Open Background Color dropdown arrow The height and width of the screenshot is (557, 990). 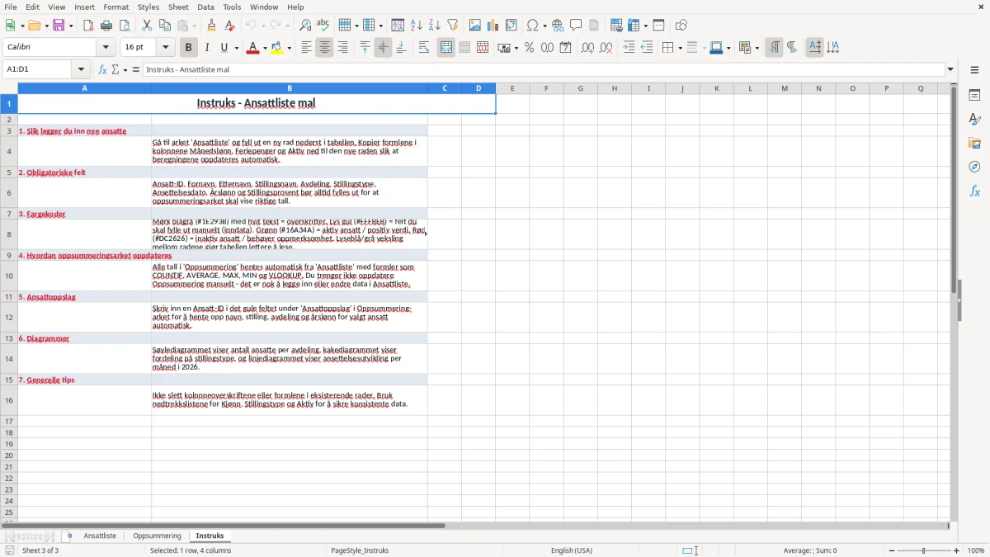pos(290,48)
